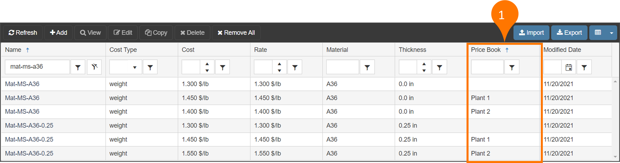Click the Import button

pos(531,33)
